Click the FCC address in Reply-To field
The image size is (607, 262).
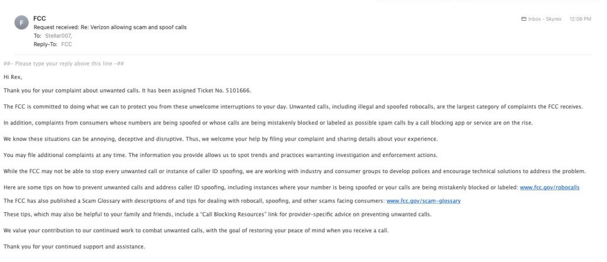coord(66,44)
